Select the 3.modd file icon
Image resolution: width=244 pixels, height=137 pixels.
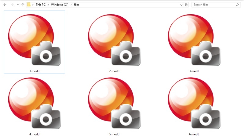click(x=194, y=40)
